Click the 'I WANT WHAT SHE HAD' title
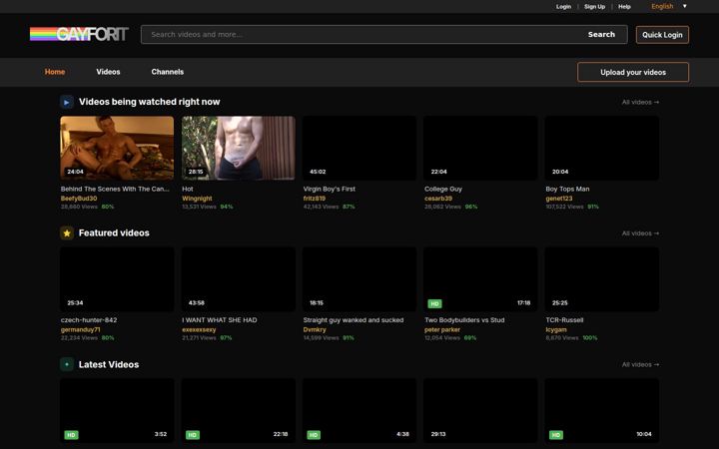The image size is (719, 449). point(220,320)
